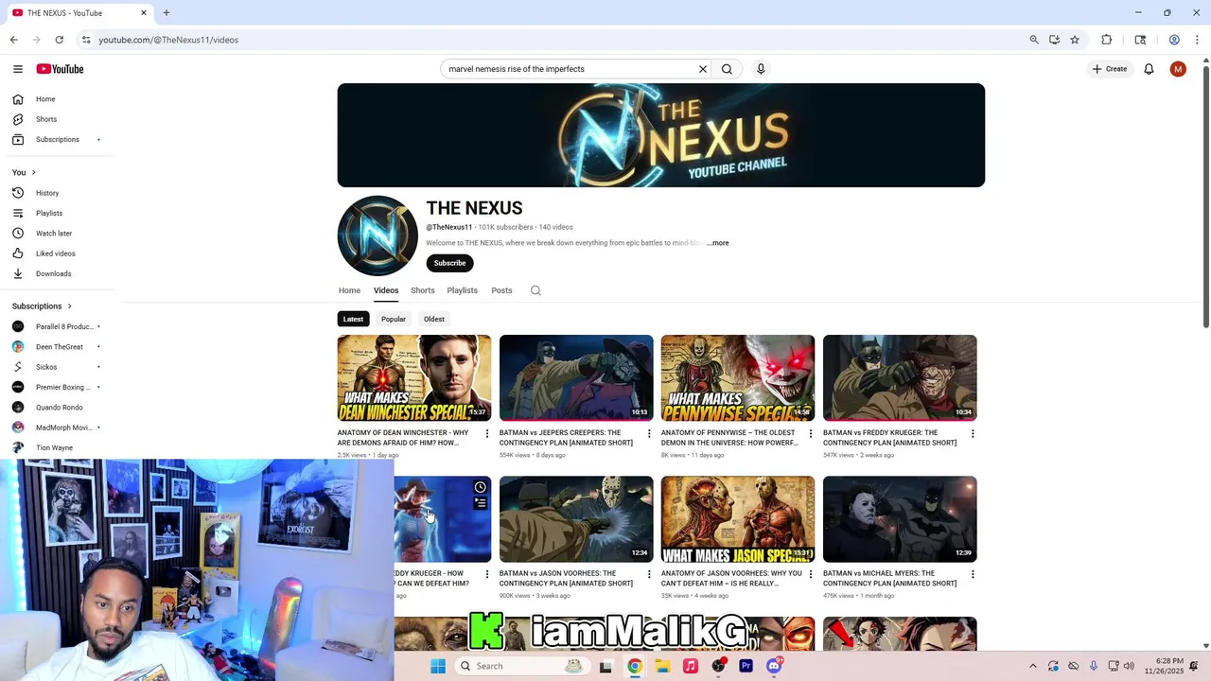Bookmark this tab with star icon
This screenshot has width=1211, height=681.
tap(1075, 40)
